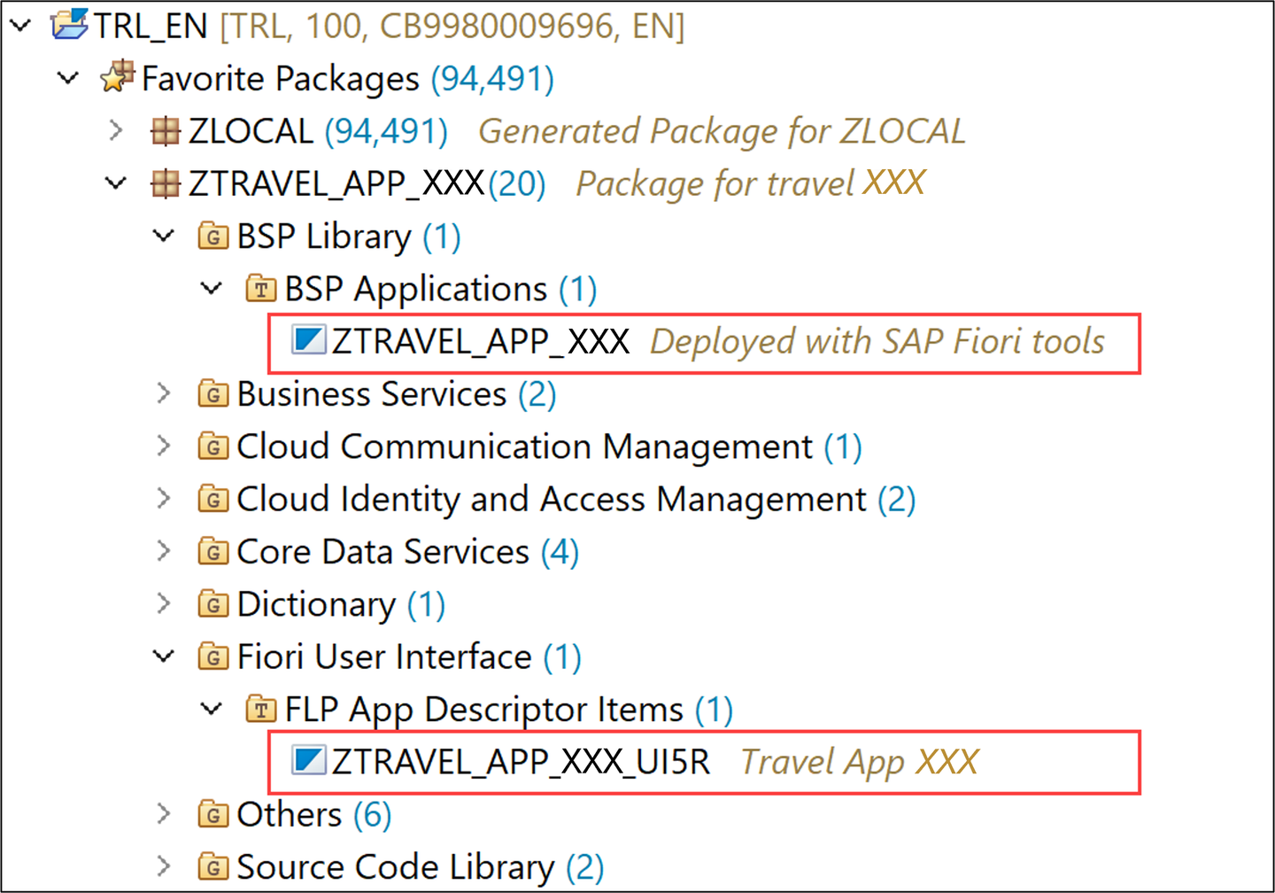Viewport: 1275px width, 893px height.
Task: Click the BSP Library folder icon
Action: [x=213, y=237]
